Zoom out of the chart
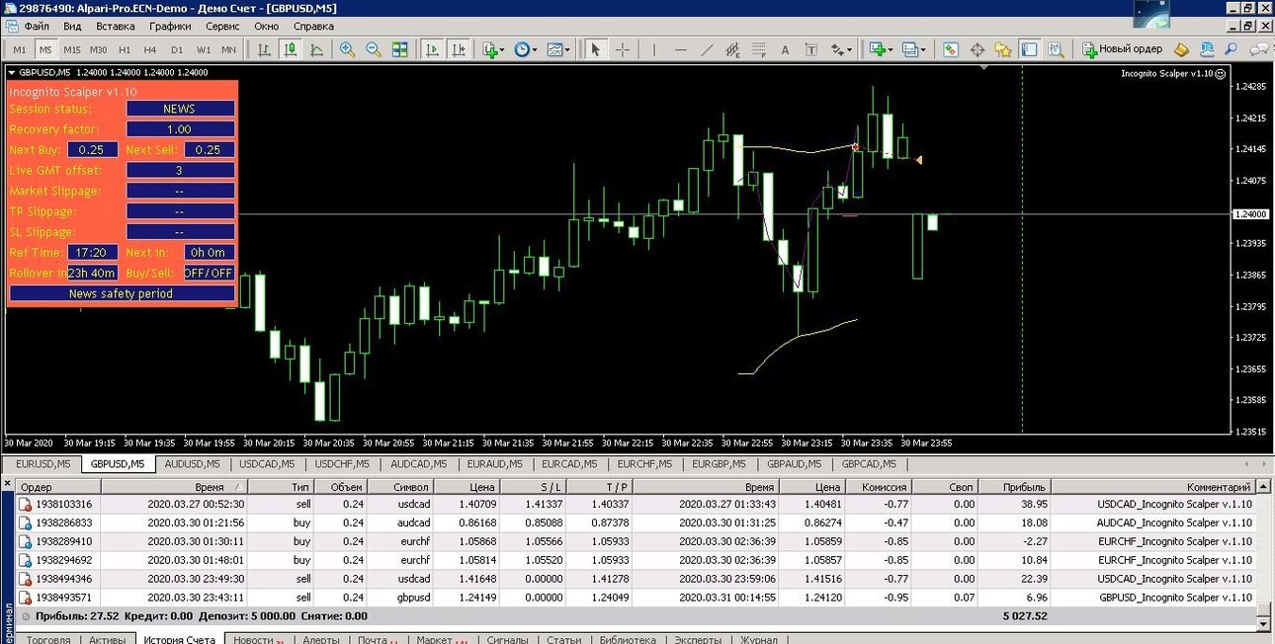The image size is (1275, 644). click(374, 49)
